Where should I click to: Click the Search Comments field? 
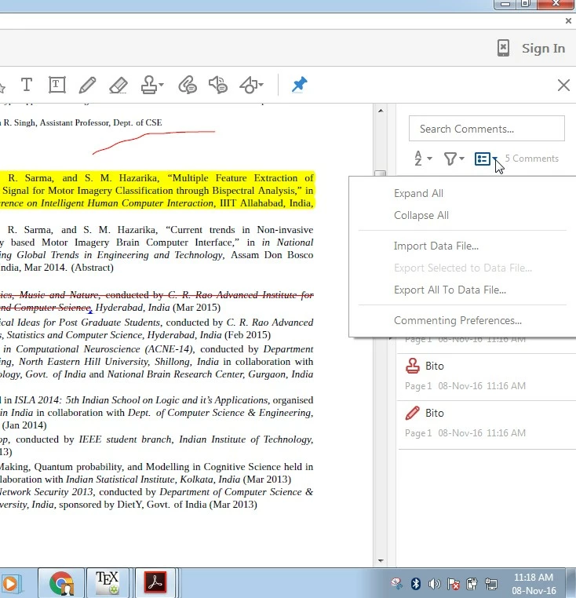[x=487, y=129]
